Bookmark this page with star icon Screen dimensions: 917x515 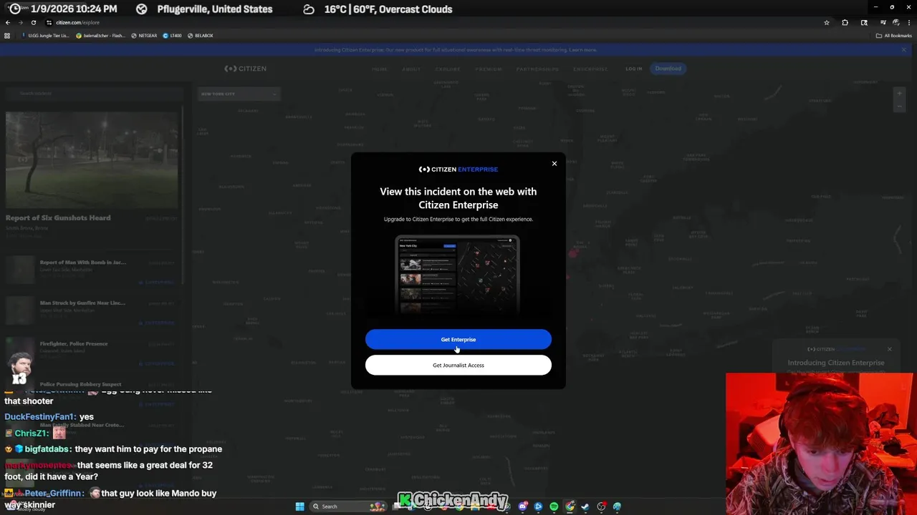(827, 22)
